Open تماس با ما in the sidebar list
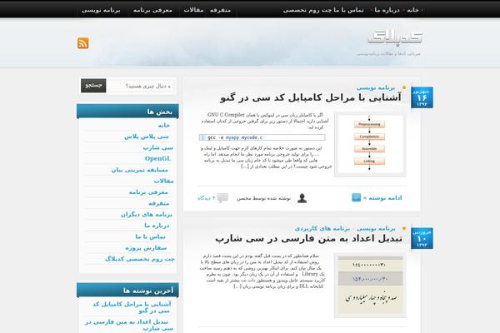The height and width of the screenshot is (333, 500). point(150,236)
